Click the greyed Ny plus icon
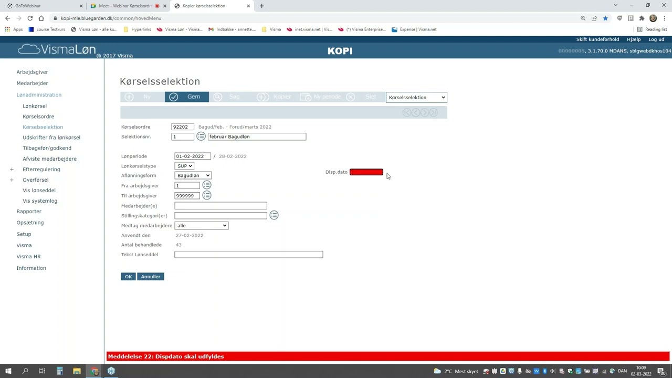The image size is (672, 378). pyautogui.click(x=129, y=97)
